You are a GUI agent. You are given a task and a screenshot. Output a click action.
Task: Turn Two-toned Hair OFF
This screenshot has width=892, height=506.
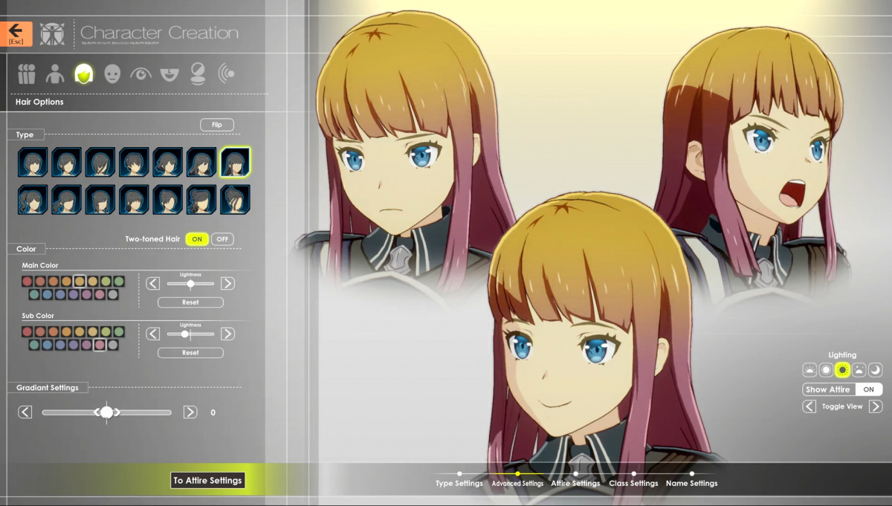click(x=222, y=239)
